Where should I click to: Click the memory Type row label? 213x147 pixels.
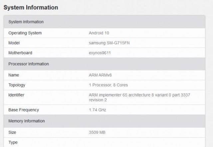coord(13,142)
